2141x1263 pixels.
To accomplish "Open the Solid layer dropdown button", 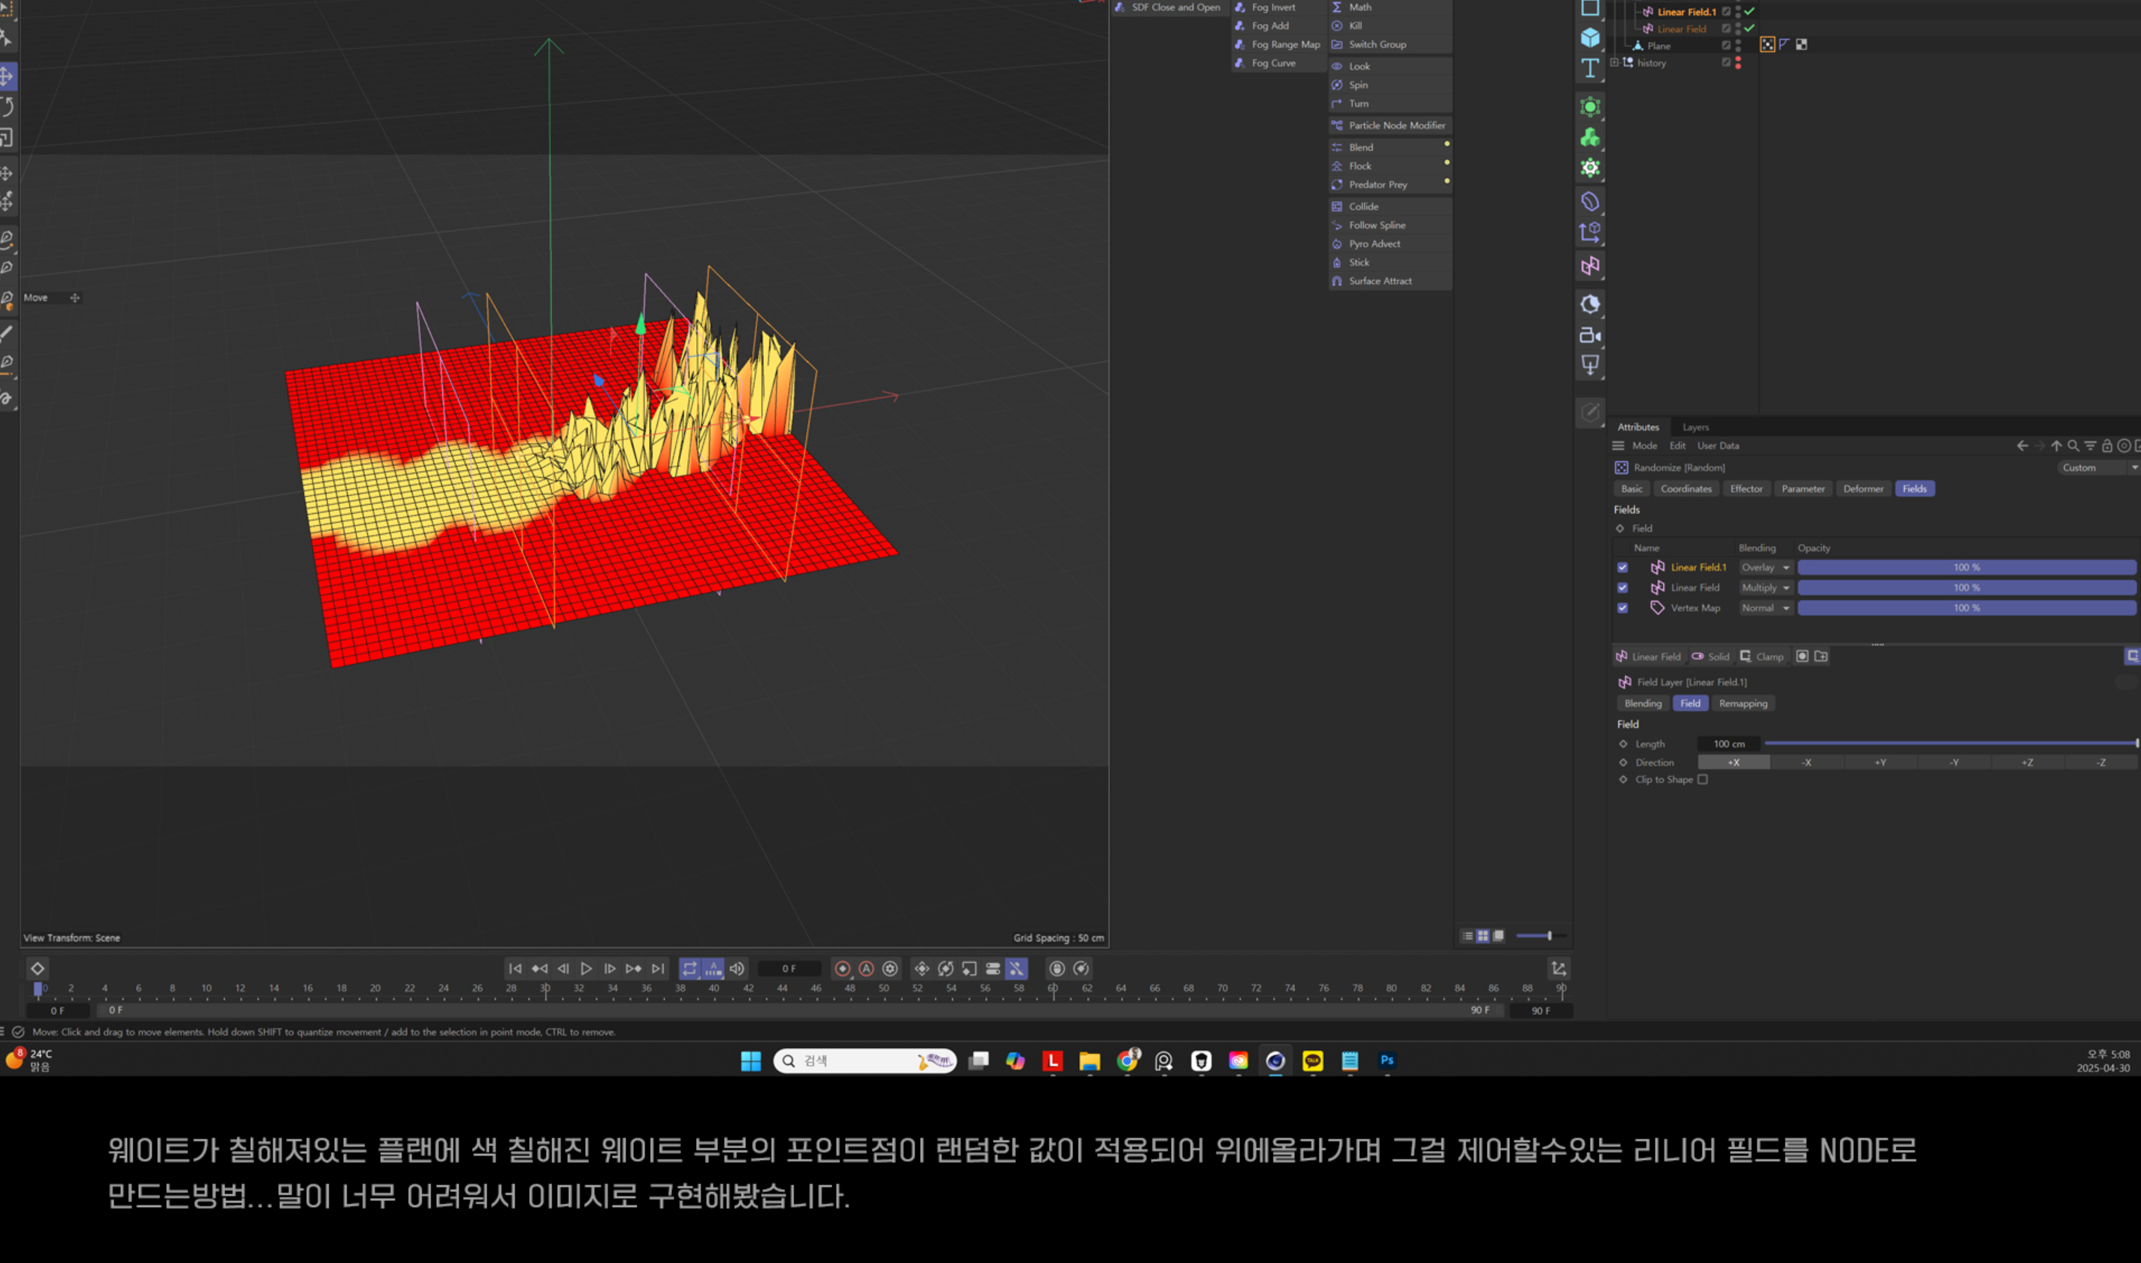I will pyautogui.click(x=1710, y=657).
